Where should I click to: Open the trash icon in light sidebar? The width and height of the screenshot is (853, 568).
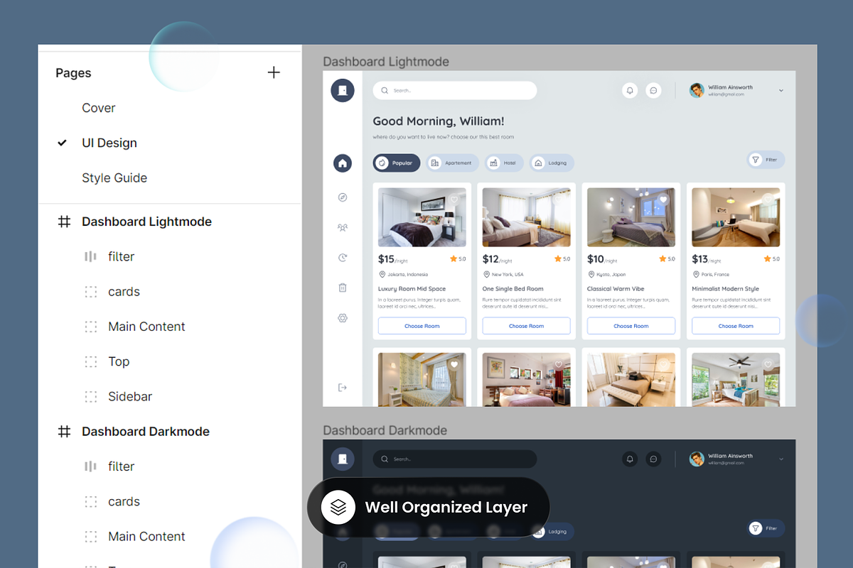[343, 288]
